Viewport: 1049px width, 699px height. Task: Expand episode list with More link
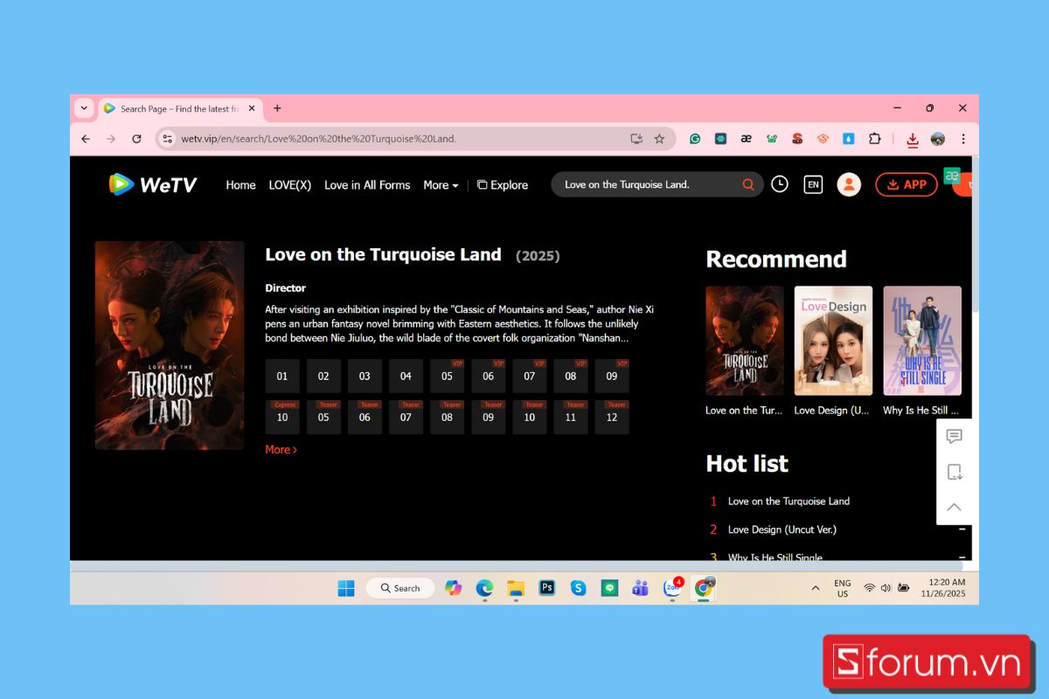point(281,449)
